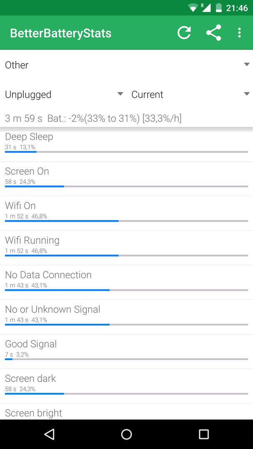
Task: Tap the refresh icon in toolbar
Action: click(184, 33)
